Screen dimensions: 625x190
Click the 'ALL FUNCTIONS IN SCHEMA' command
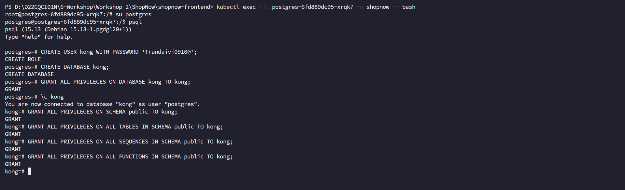pos(143,156)
